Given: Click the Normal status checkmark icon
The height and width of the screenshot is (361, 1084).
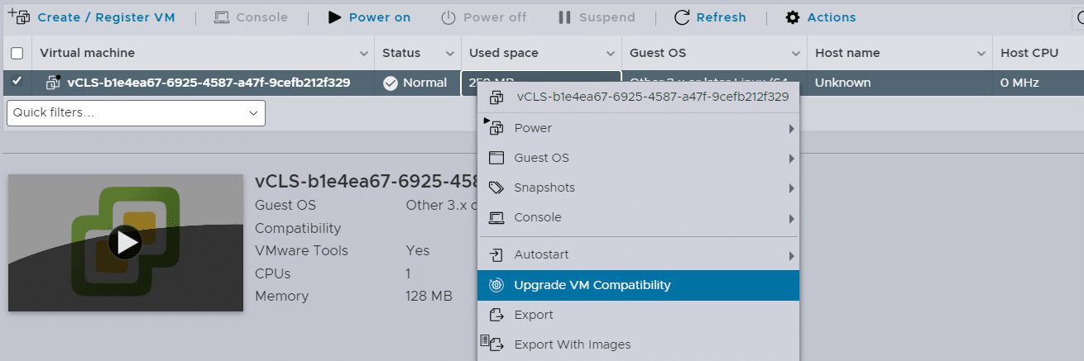Looking at the screenshot, I should (391, 83).
